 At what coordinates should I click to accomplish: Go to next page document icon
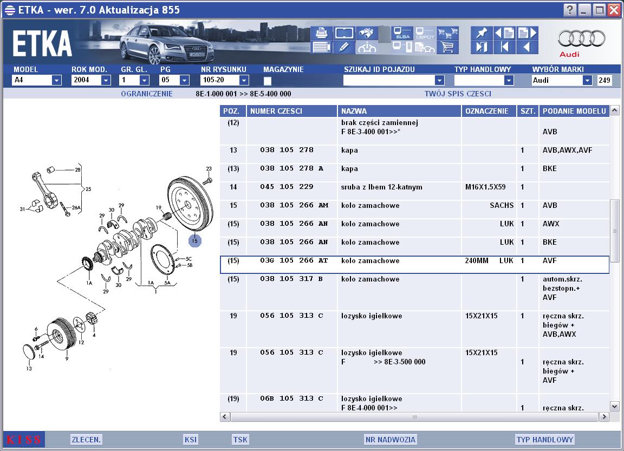tap(527, 33)
